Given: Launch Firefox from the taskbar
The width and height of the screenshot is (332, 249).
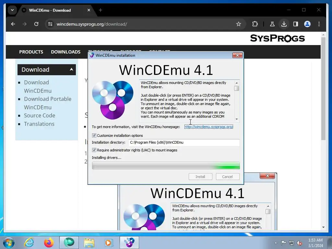Looking at the screenshot, I should pos(49,243).
